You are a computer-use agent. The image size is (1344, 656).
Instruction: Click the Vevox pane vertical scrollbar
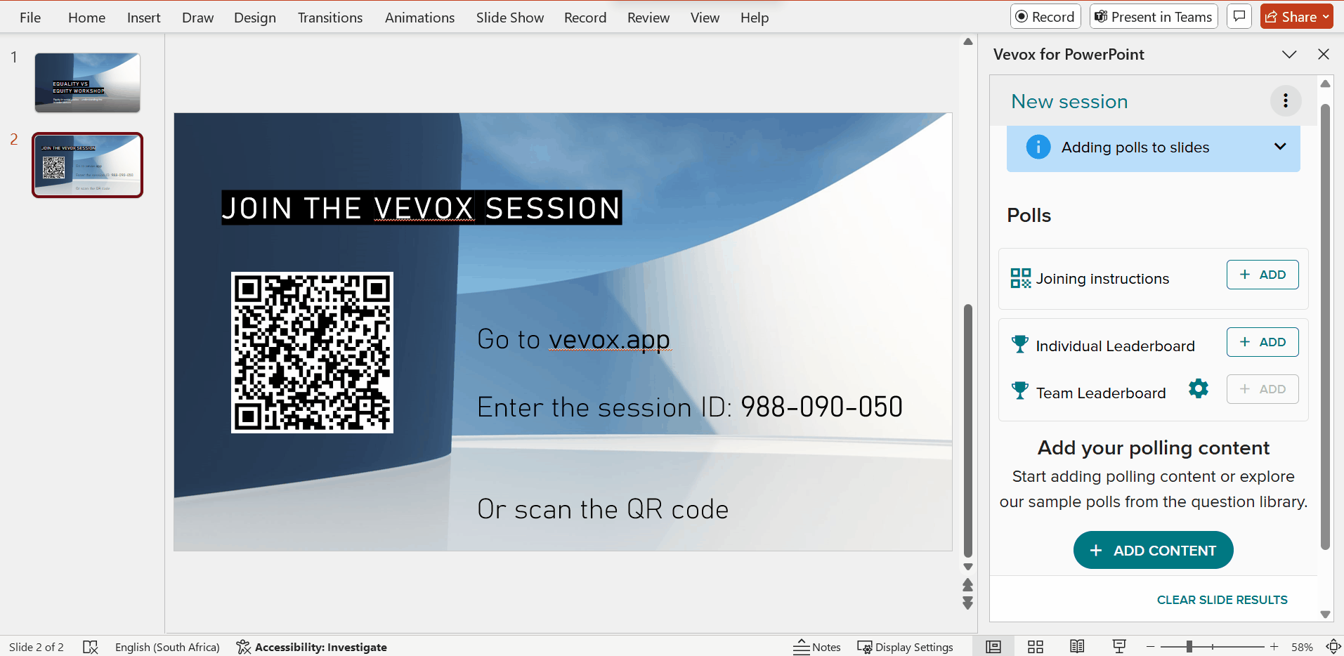[x=1325, y=327]
